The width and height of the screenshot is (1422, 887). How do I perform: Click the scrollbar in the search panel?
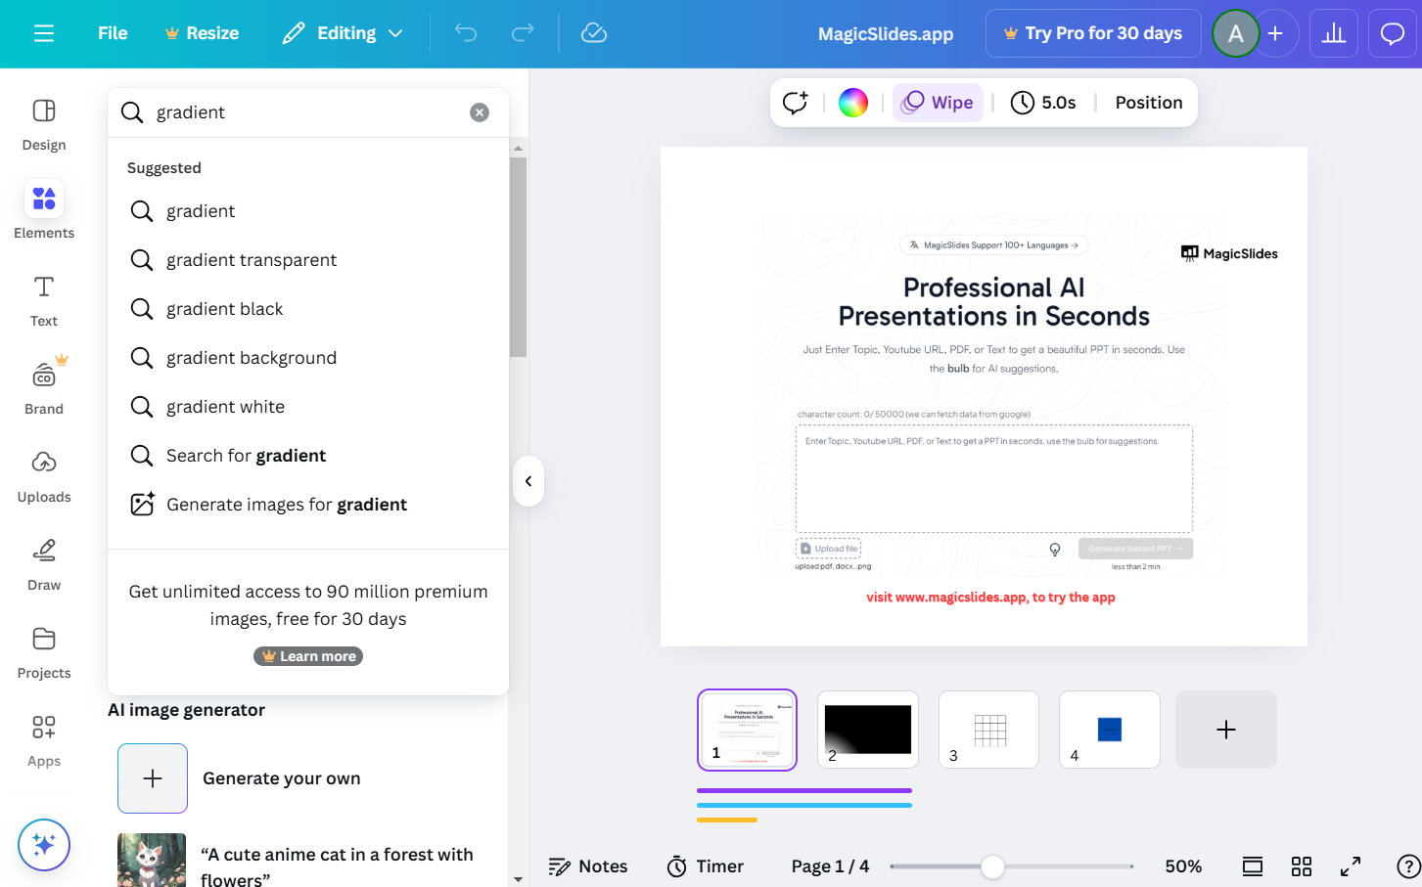(518, 256)
